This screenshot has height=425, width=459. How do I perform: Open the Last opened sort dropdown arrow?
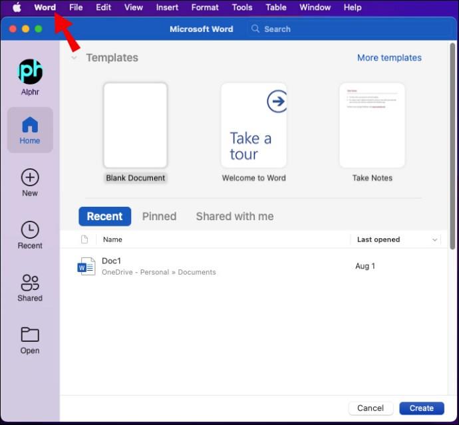[x=434, y=239]
